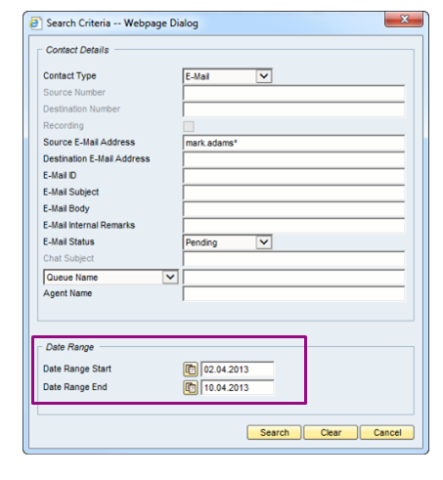Edit the Date Range Start value
The height and width of the screenshot is (480, 443).
pyautogui.click(x=238, y=370)
